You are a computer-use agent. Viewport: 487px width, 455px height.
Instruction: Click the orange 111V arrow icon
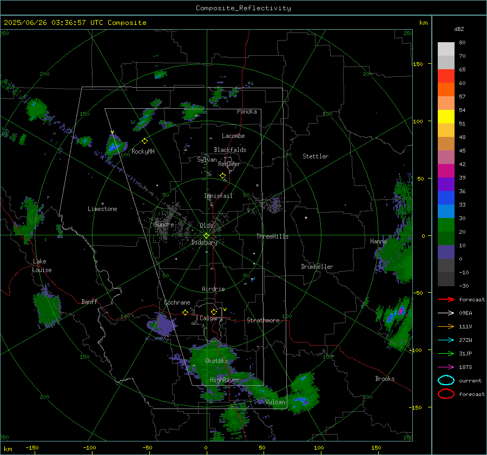446,326
